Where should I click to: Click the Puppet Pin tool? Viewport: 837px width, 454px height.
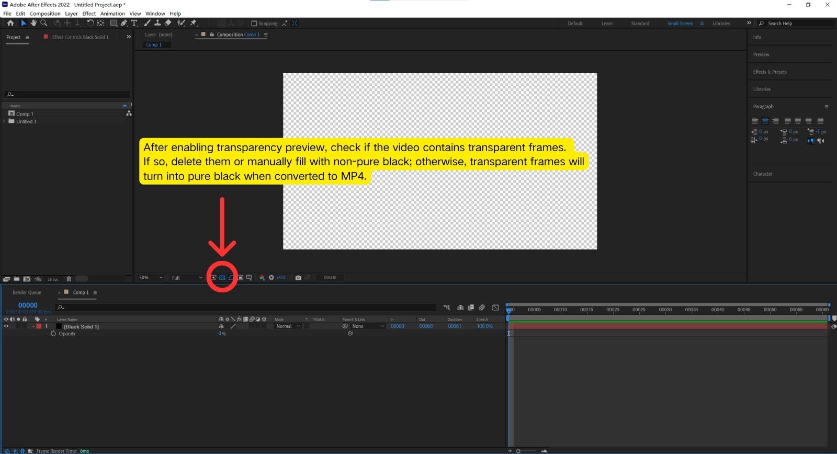[193, 23]
